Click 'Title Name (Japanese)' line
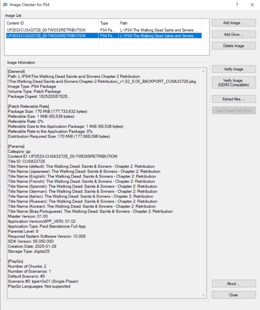 pyautogui.click(x=84, y=171)
